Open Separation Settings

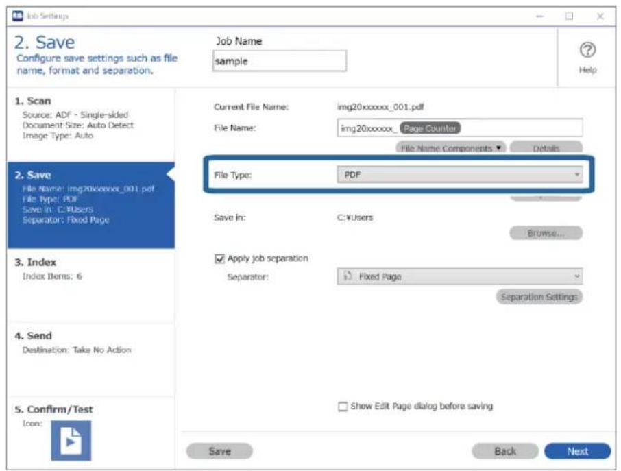(x=539, y=297)
